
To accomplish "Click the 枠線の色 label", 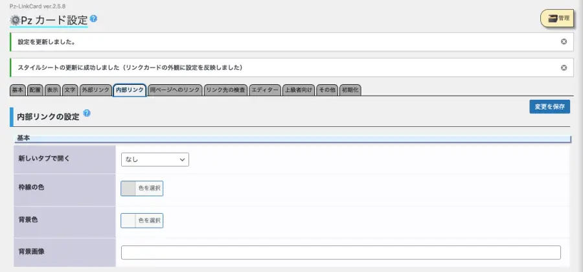I will pos(31,188).
